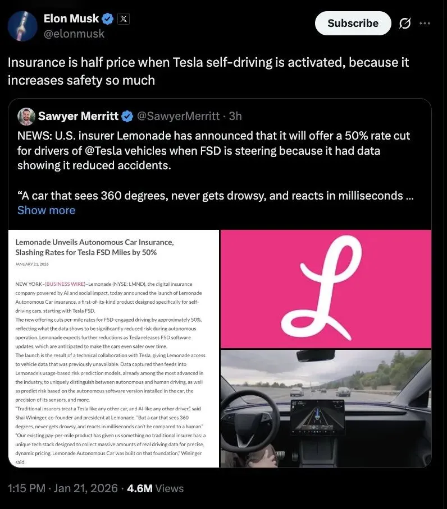Screen dimensions: 447x509
Task: Open the @elonmusk handle link
Action: pyautogui.click(x=74, y=34)
